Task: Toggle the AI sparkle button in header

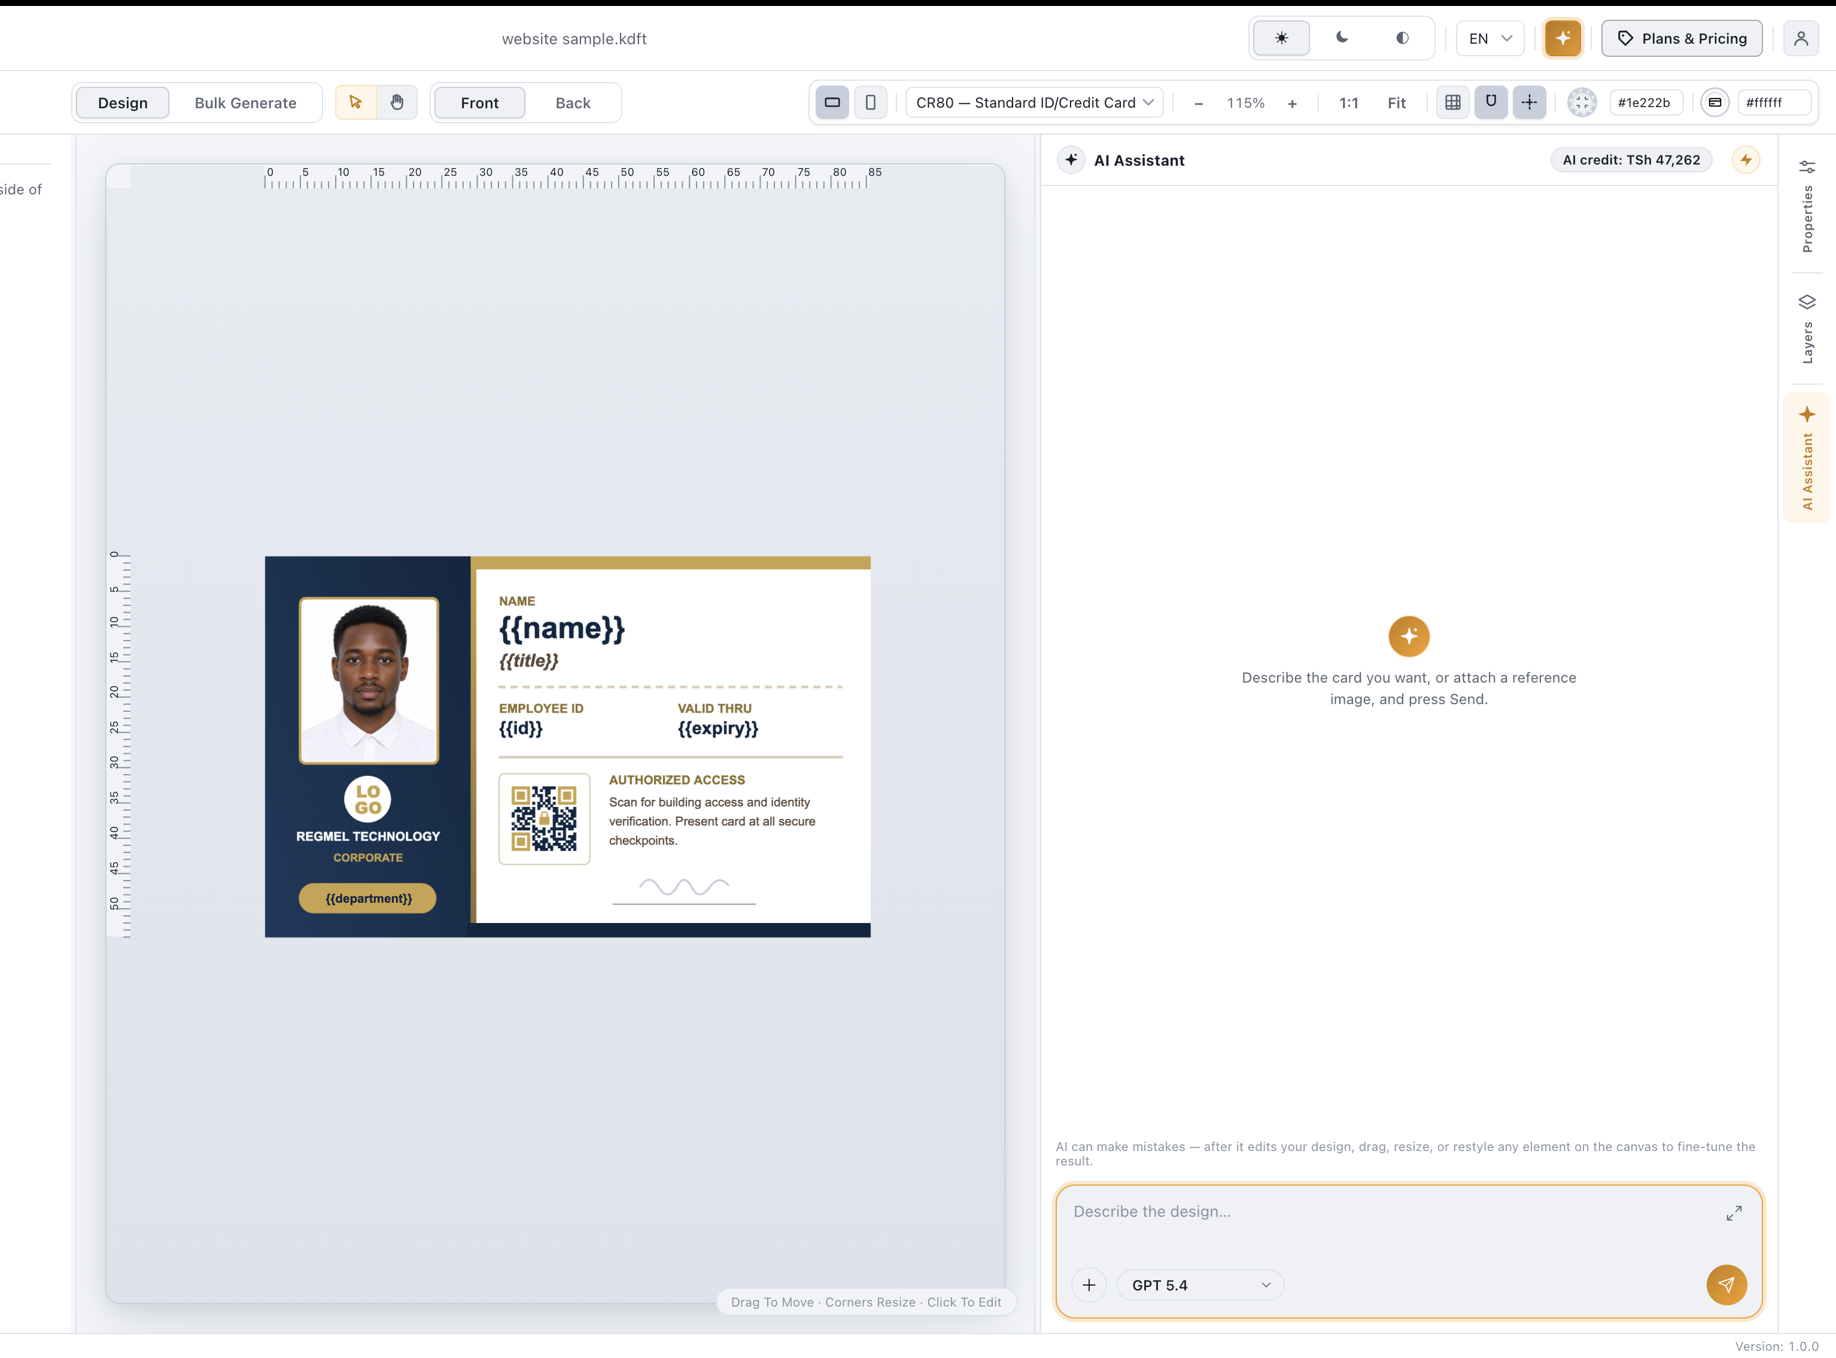Action: tap(1562, 38)
